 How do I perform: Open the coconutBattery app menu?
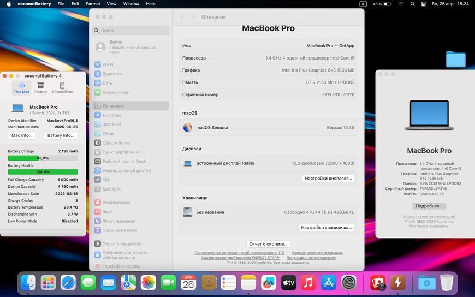(x=34, y=4)
